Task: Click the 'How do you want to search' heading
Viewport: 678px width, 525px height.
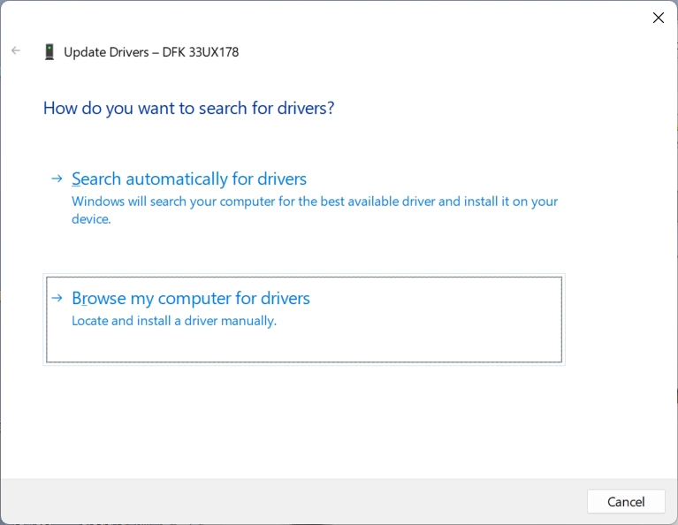Action: (x=188, y=109)
